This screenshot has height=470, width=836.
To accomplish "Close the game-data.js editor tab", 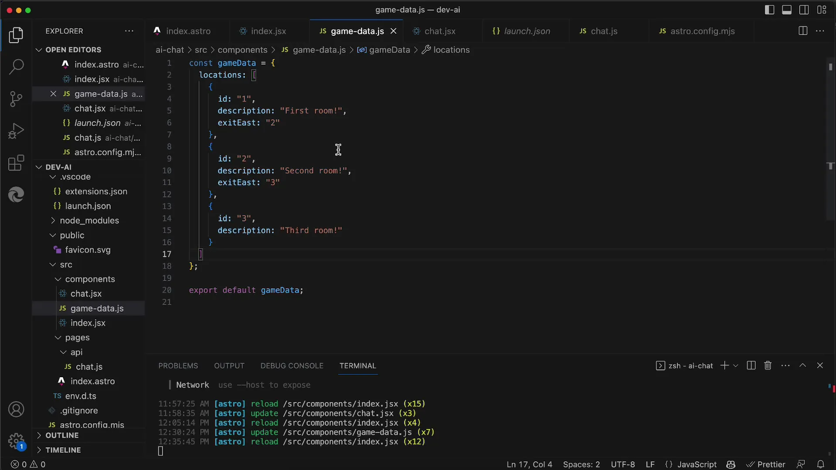I will [x=393, y=31].
